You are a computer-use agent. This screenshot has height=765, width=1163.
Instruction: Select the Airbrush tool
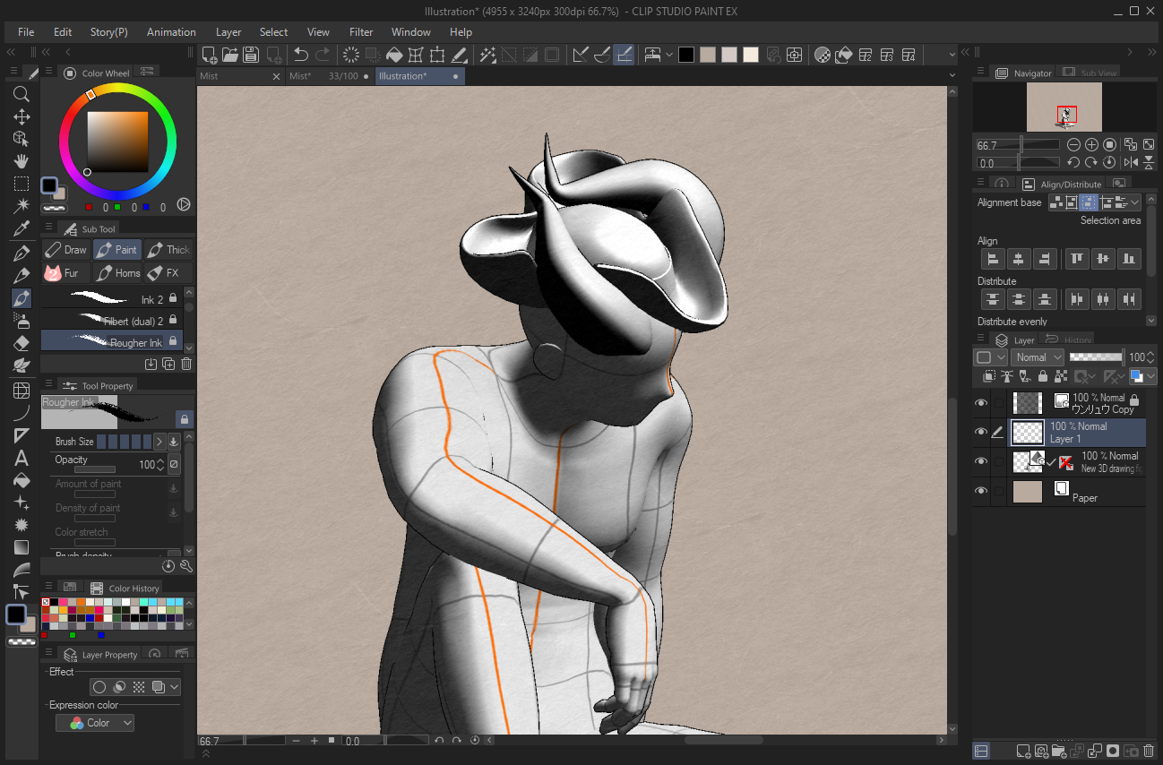pyautogui.click(x=22, y=320)
